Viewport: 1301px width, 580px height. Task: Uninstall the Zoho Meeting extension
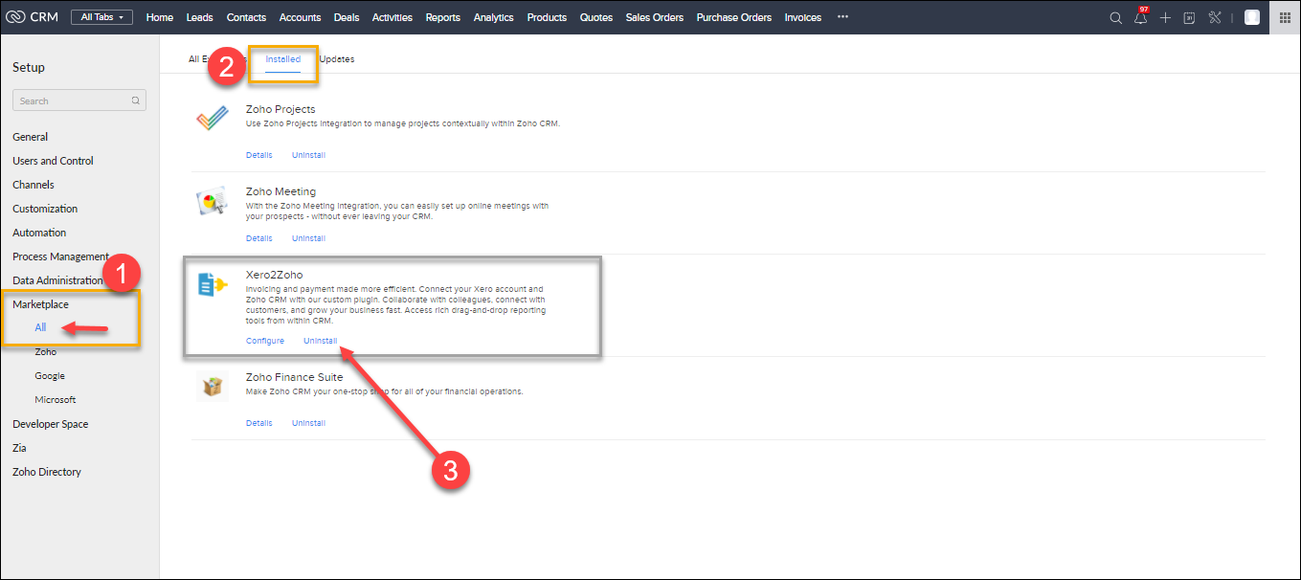pyautogui.click(x=309, y=238)
